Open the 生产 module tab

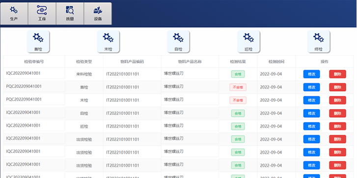tap(14, 13)
